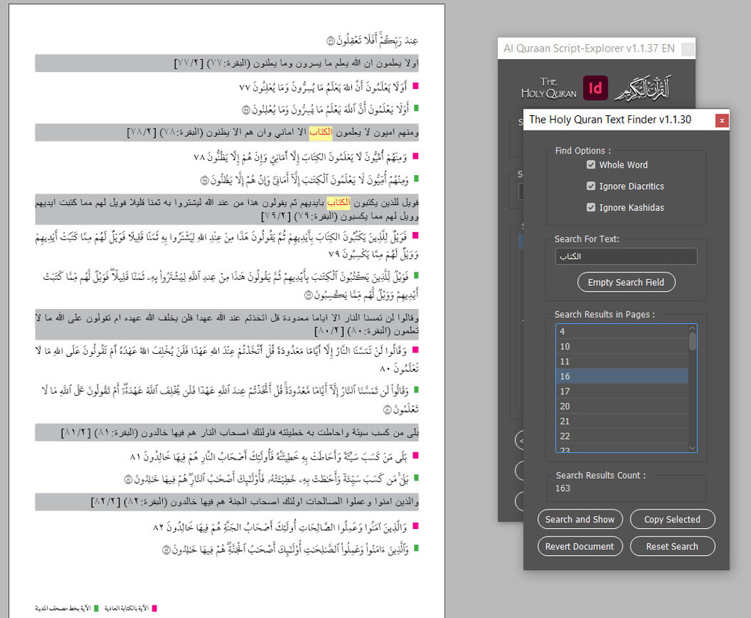Select page 10 in search results

622,346
